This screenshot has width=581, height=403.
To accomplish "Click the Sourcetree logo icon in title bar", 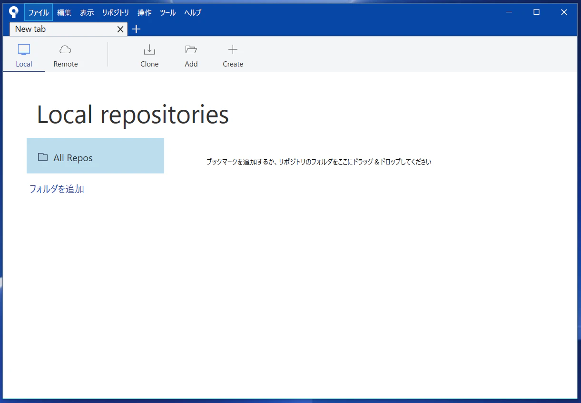I will click(x=13, y=12).
